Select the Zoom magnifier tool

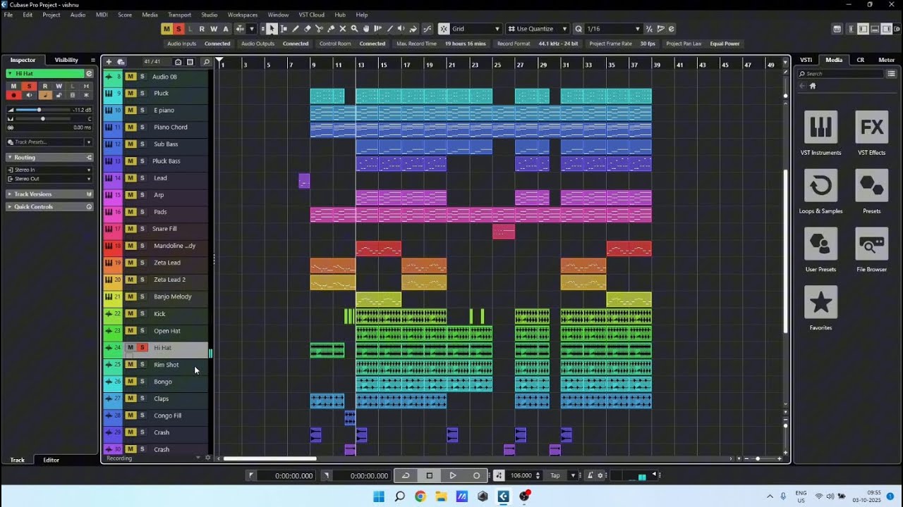(354, 29)
